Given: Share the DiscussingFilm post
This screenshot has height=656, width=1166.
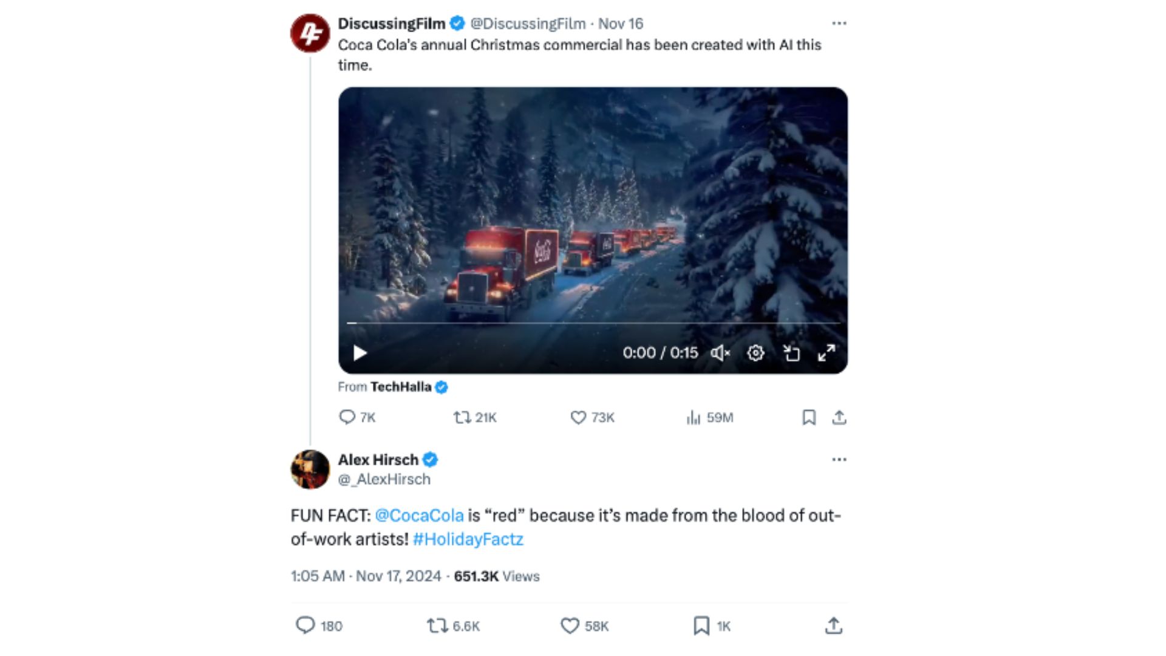Looking at the screenshot, I should pos(839,417).
